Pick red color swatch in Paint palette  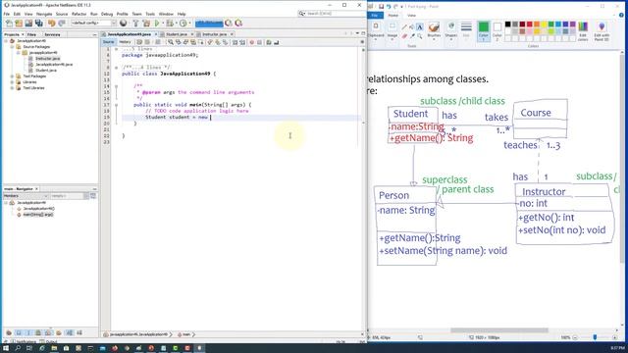pyautogui.click(x=530, y=24)
